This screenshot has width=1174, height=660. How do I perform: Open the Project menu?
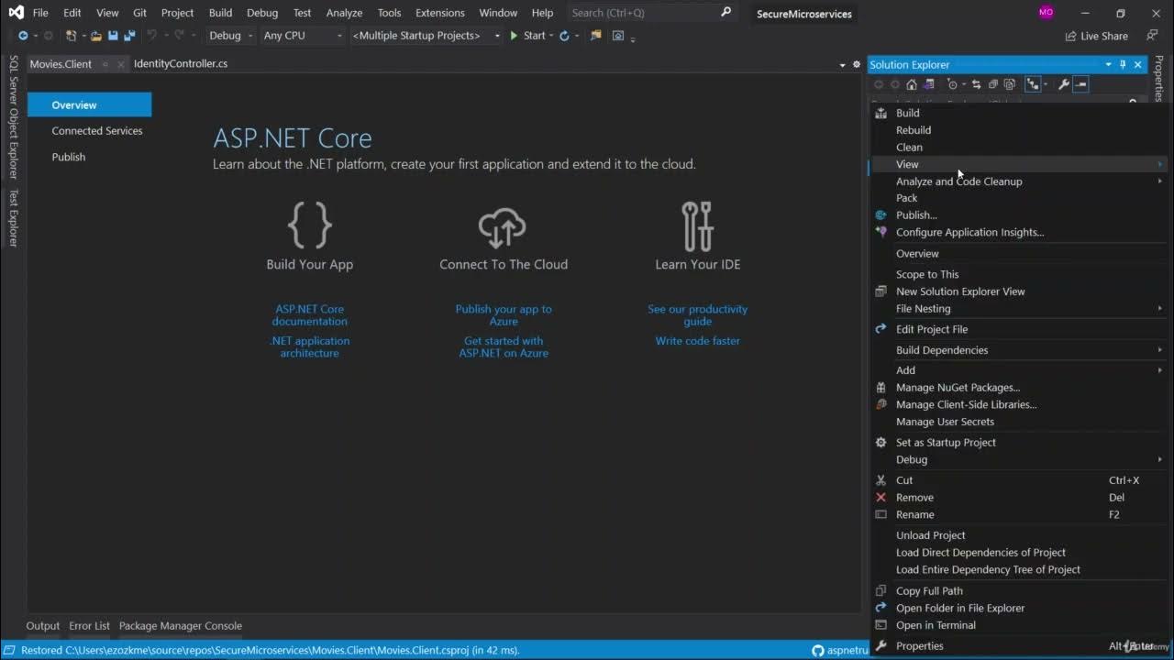click(177, 13)
